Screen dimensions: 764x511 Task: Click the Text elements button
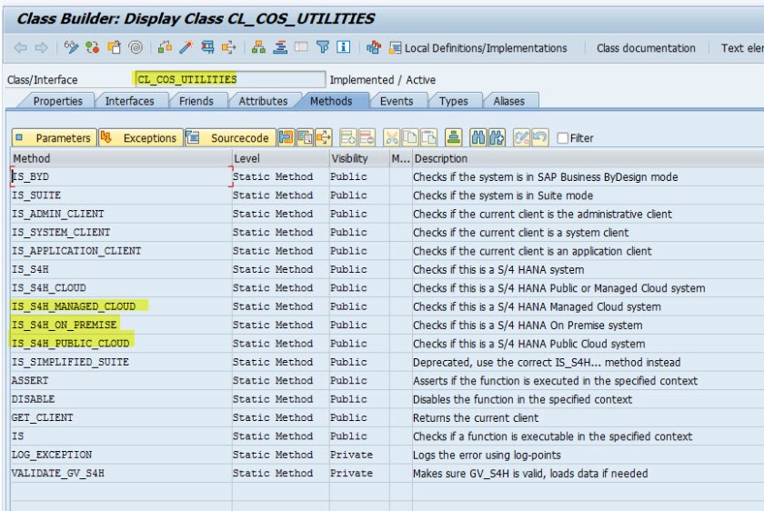click(742, 48)
